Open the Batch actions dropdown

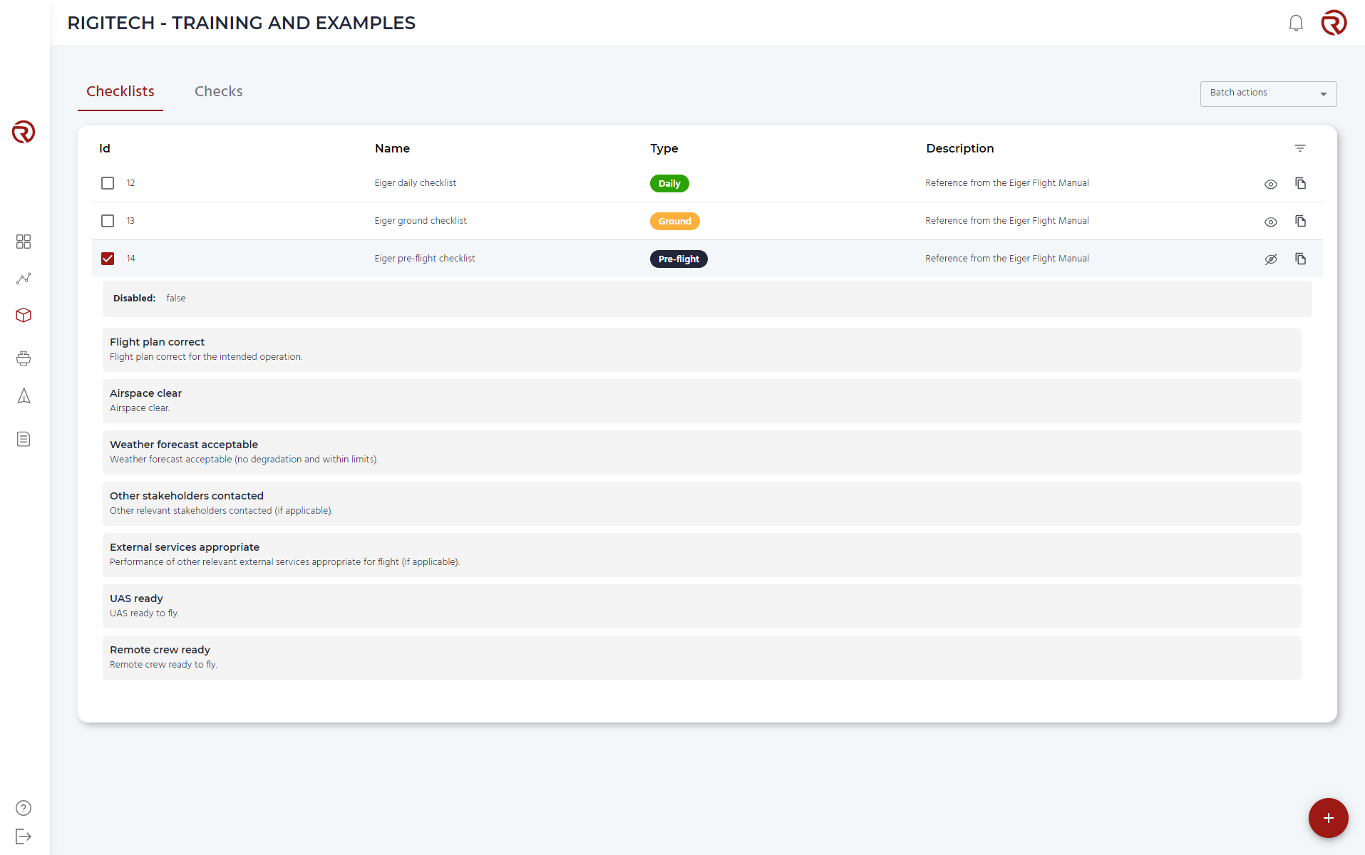tap(1268, 93)
